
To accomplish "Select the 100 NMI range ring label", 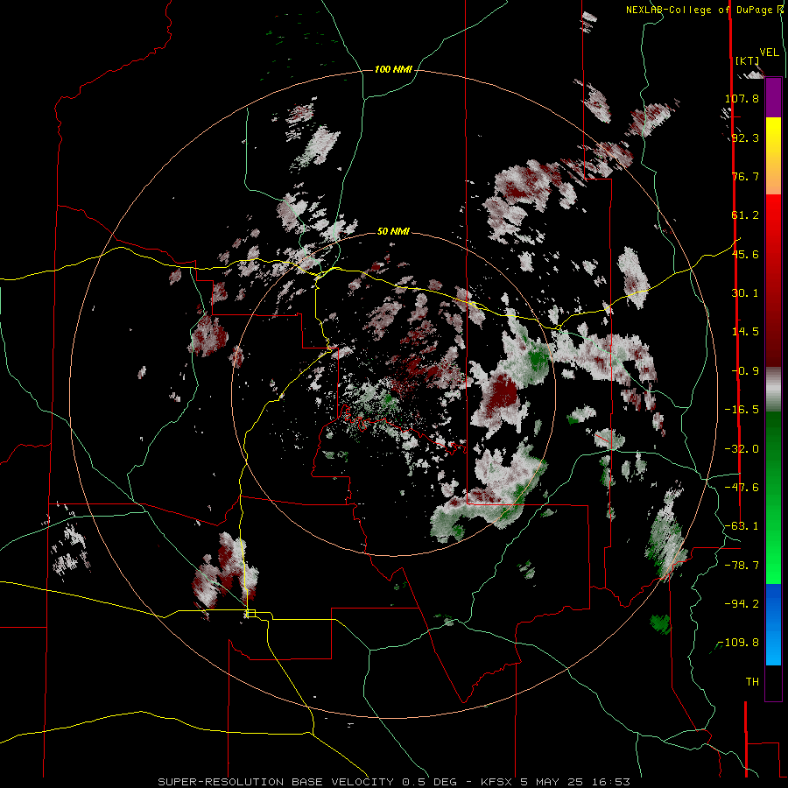I will click(x=393, y=69).
